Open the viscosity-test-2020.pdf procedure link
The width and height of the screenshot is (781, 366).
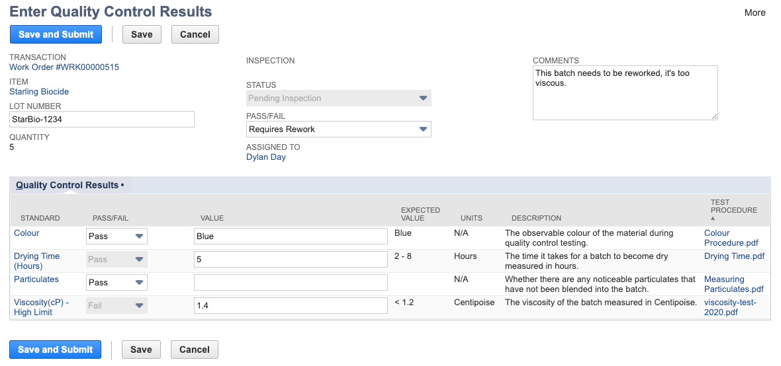click(729, 307)
